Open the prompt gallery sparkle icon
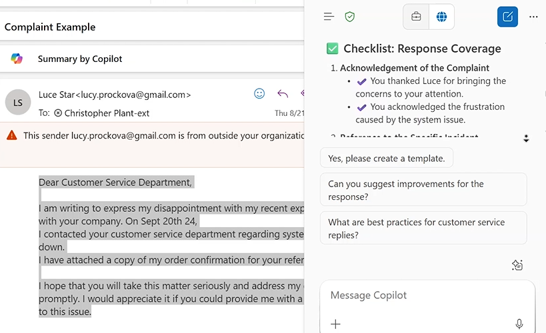 click(x=517, y=265)
